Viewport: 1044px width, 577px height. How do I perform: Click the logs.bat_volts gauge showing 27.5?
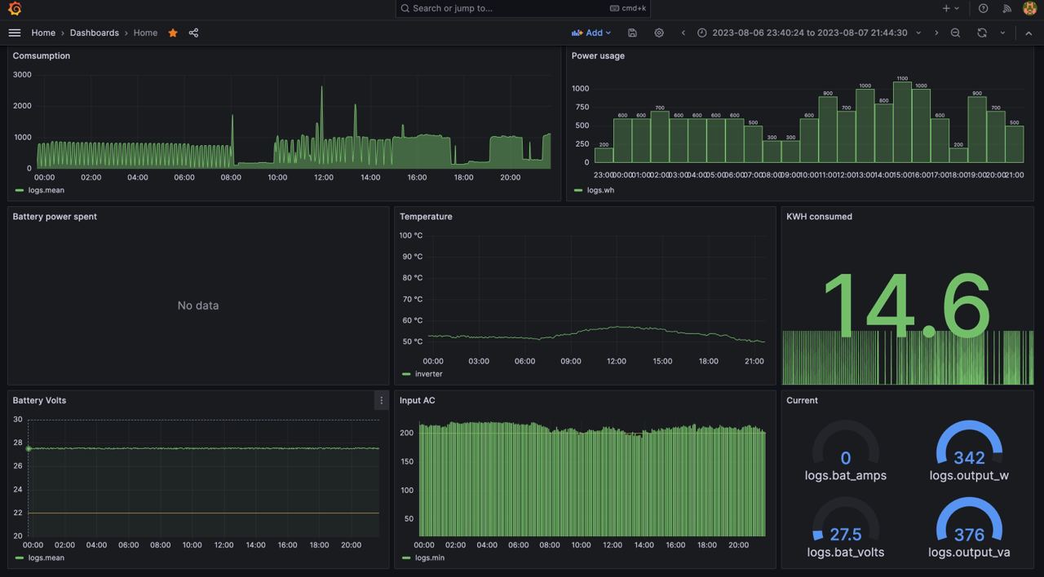[x=846, y=527]
